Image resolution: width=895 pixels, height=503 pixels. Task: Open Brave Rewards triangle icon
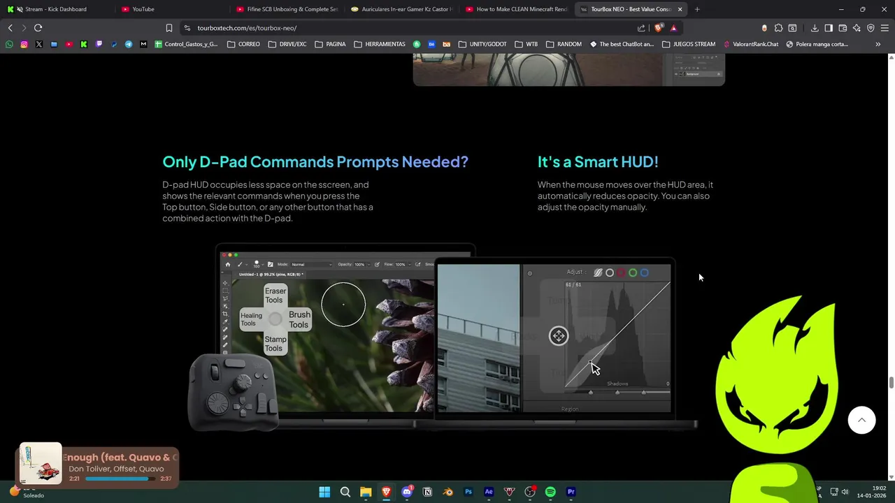click(x=673, y=28)
